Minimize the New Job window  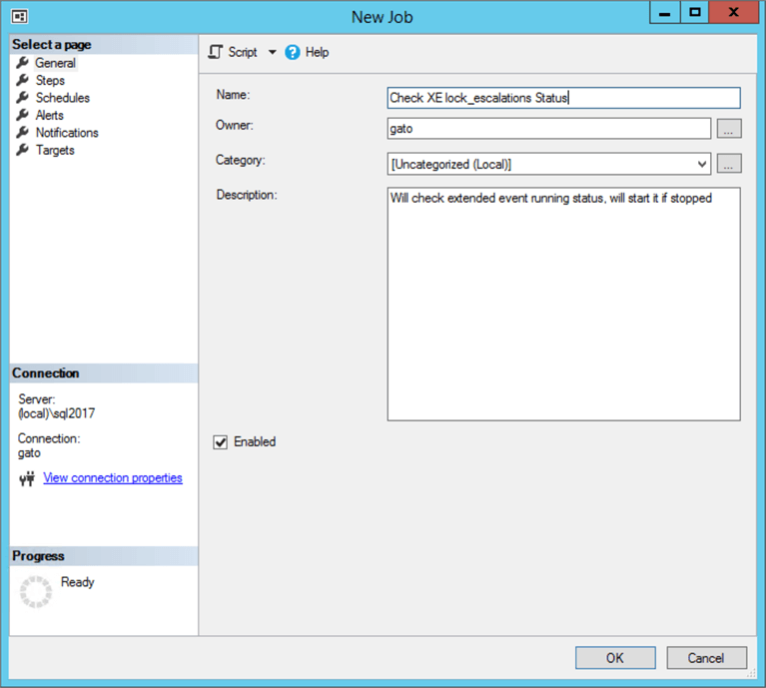[665, 13]
